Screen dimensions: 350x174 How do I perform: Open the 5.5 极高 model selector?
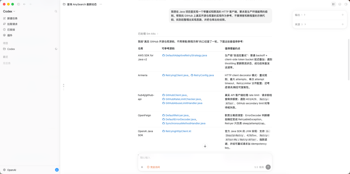[x=259, y=167]
